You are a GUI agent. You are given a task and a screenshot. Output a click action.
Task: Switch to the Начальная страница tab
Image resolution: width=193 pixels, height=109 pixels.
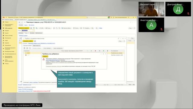pos(8,20)
